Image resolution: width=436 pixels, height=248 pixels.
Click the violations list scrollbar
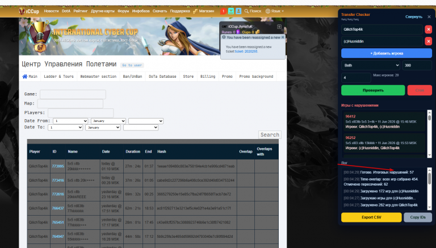pos(429,134)
